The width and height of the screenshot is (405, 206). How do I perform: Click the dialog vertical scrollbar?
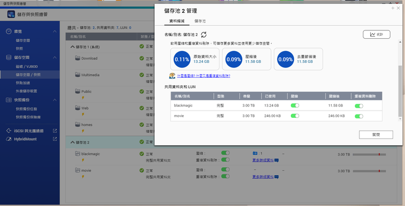400,91
